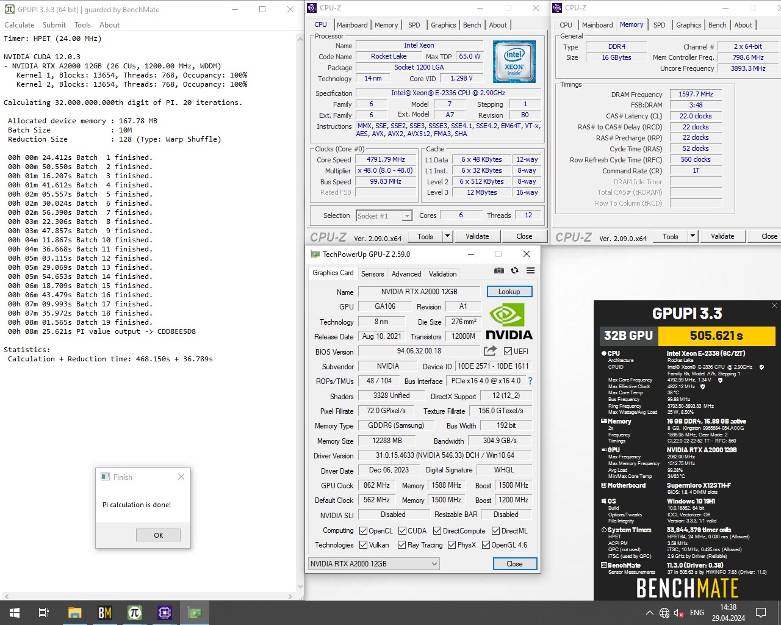
Task: Open network status in system tray
Action: 664,613
